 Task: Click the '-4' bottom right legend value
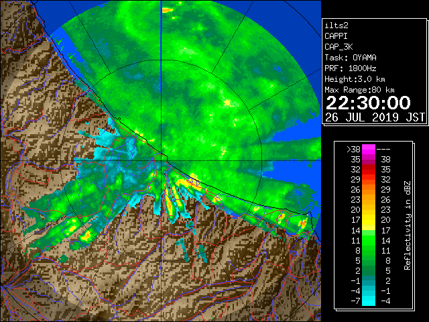point(385,301)
